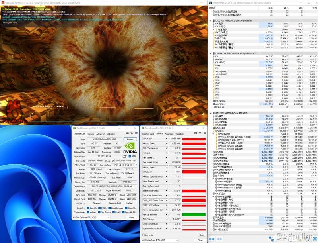
Task: Toggle the DirectML checkbox
Action: coord(126,208)
